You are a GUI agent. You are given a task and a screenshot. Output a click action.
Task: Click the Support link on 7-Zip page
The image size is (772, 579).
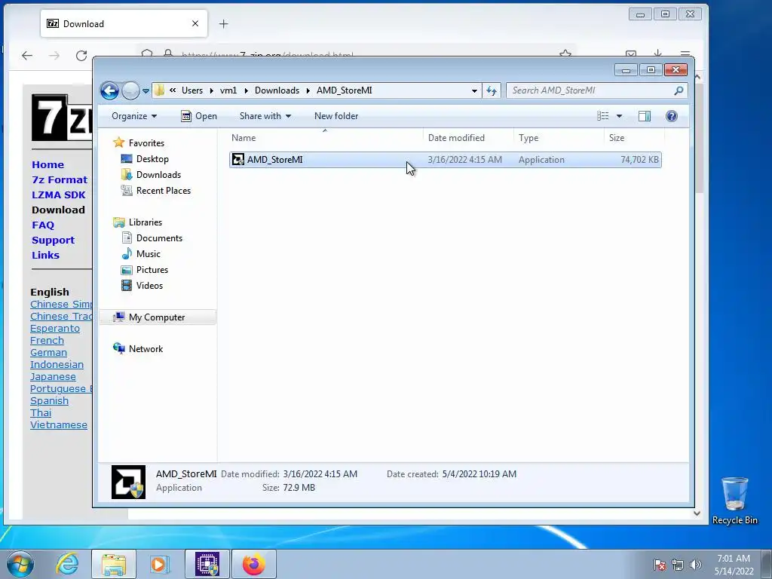(54, 240)
